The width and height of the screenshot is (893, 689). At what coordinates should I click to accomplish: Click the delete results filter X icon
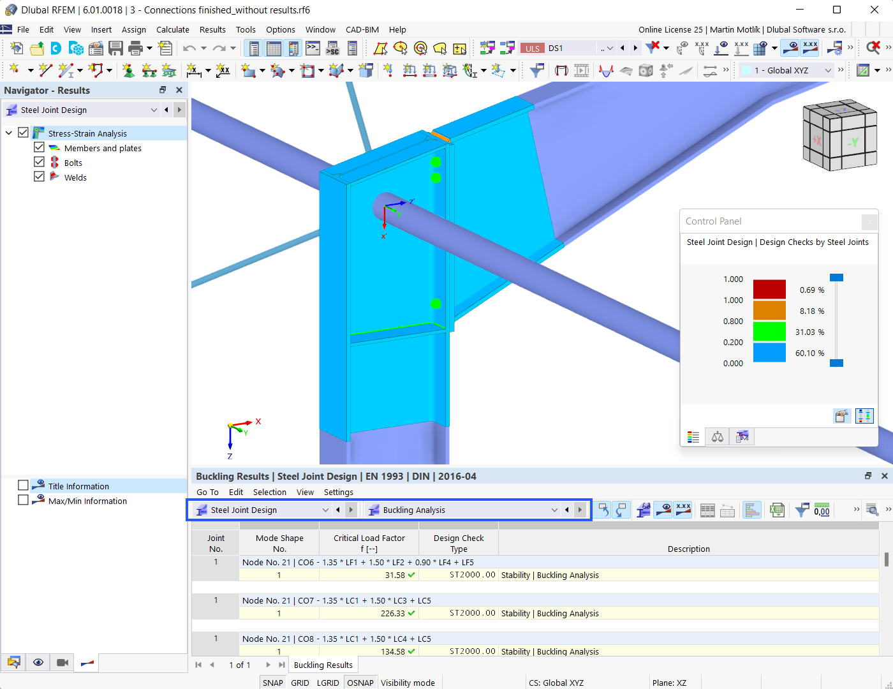tap(652, 48)
